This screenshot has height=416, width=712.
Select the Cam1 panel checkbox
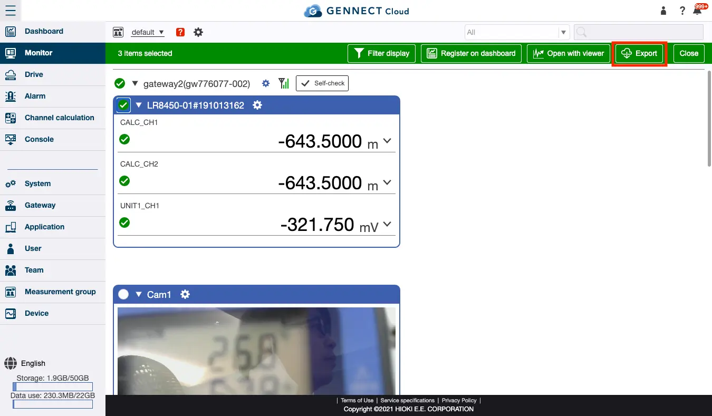click(123, 294)
